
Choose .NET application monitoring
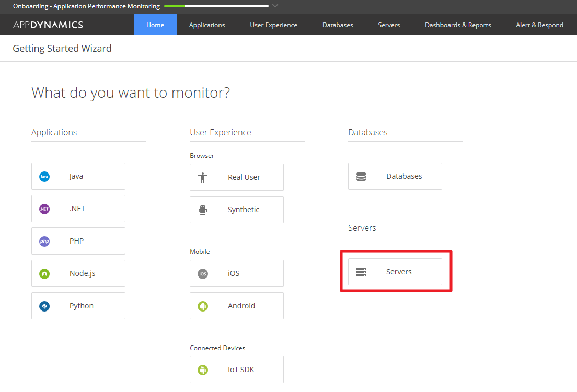point(78,209)
